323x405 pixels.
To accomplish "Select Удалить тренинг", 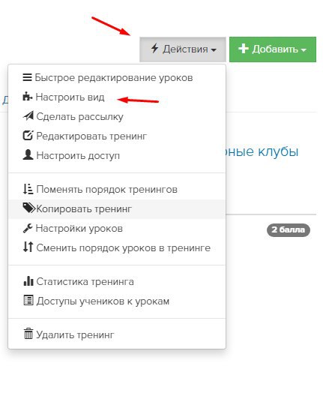I will tap(117, 334).
